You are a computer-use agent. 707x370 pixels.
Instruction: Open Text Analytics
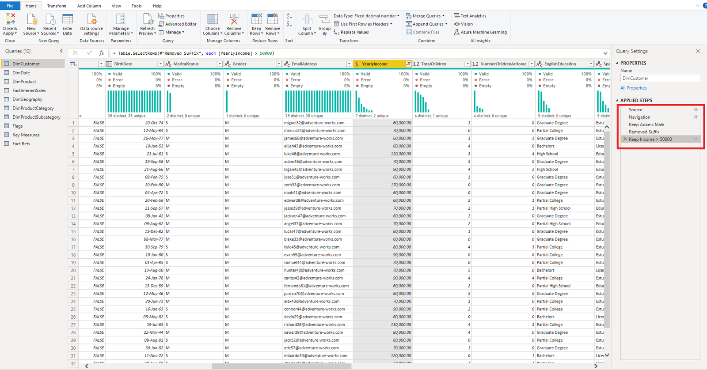coord(470,16)
